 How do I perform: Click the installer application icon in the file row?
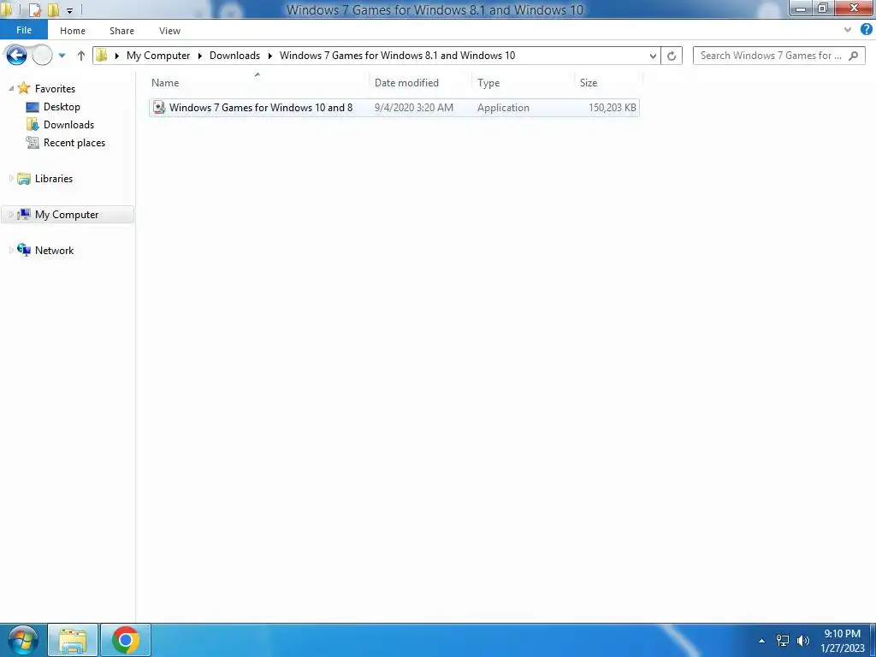click(159, 108)
